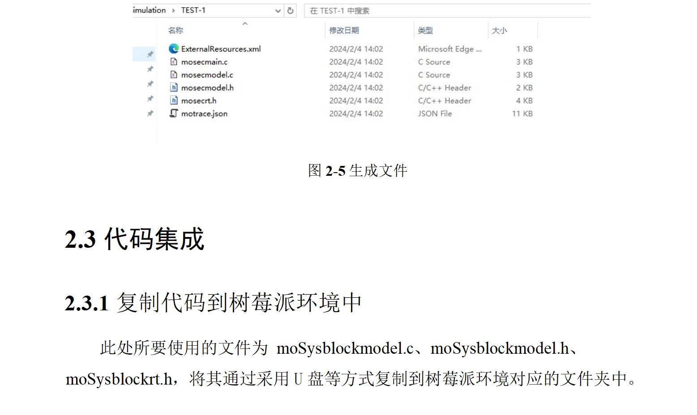Click the C file icon beside mosecmain.c
The width and height of the screenshot is (697, 415).
pyautogui.click(x=174, y=62)
